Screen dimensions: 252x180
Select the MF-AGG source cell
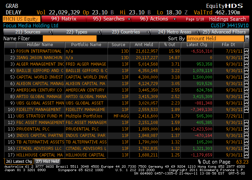click(x=121, y=116)
